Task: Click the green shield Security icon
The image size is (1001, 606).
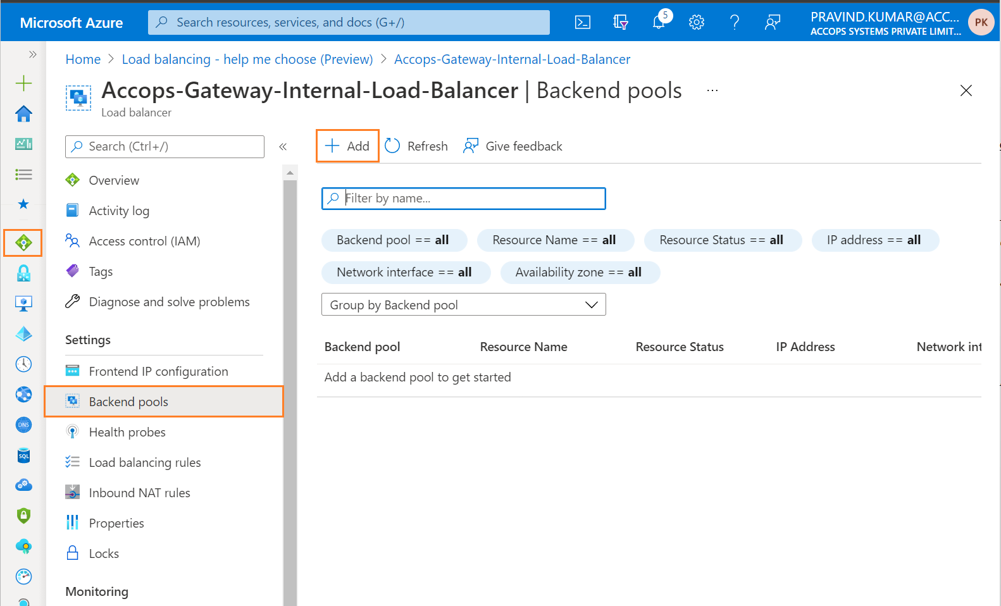Action: point(23,516)
